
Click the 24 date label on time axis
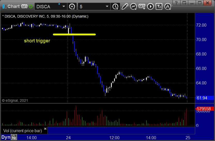pyautogui.click(x=68, y=138)
